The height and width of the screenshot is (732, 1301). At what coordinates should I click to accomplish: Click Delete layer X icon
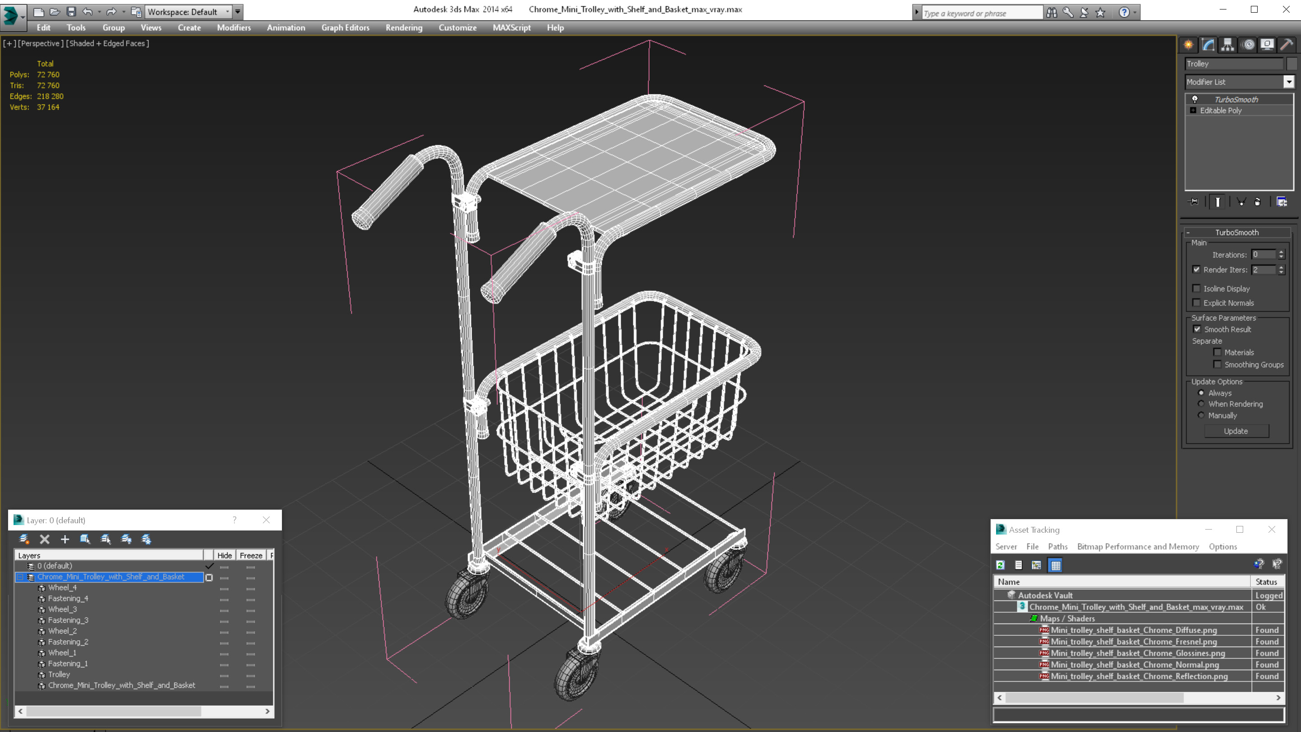point(44,539)
